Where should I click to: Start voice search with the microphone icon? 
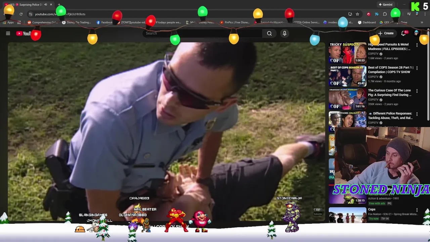point(285,33)
